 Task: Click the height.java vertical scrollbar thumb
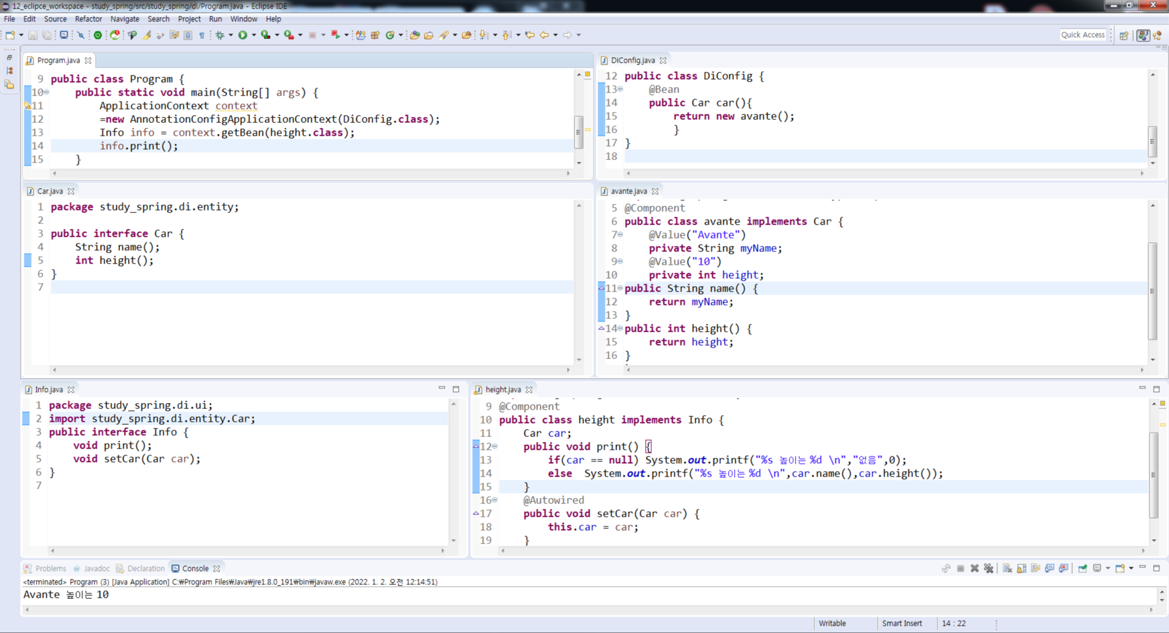click(1153, 475)
